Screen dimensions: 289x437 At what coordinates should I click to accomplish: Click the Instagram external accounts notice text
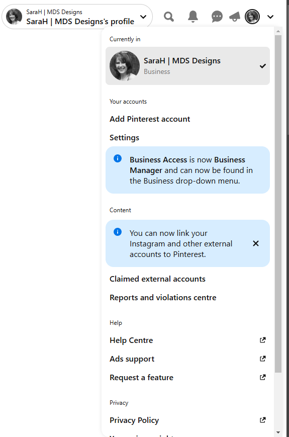click(x=181, y=244)
